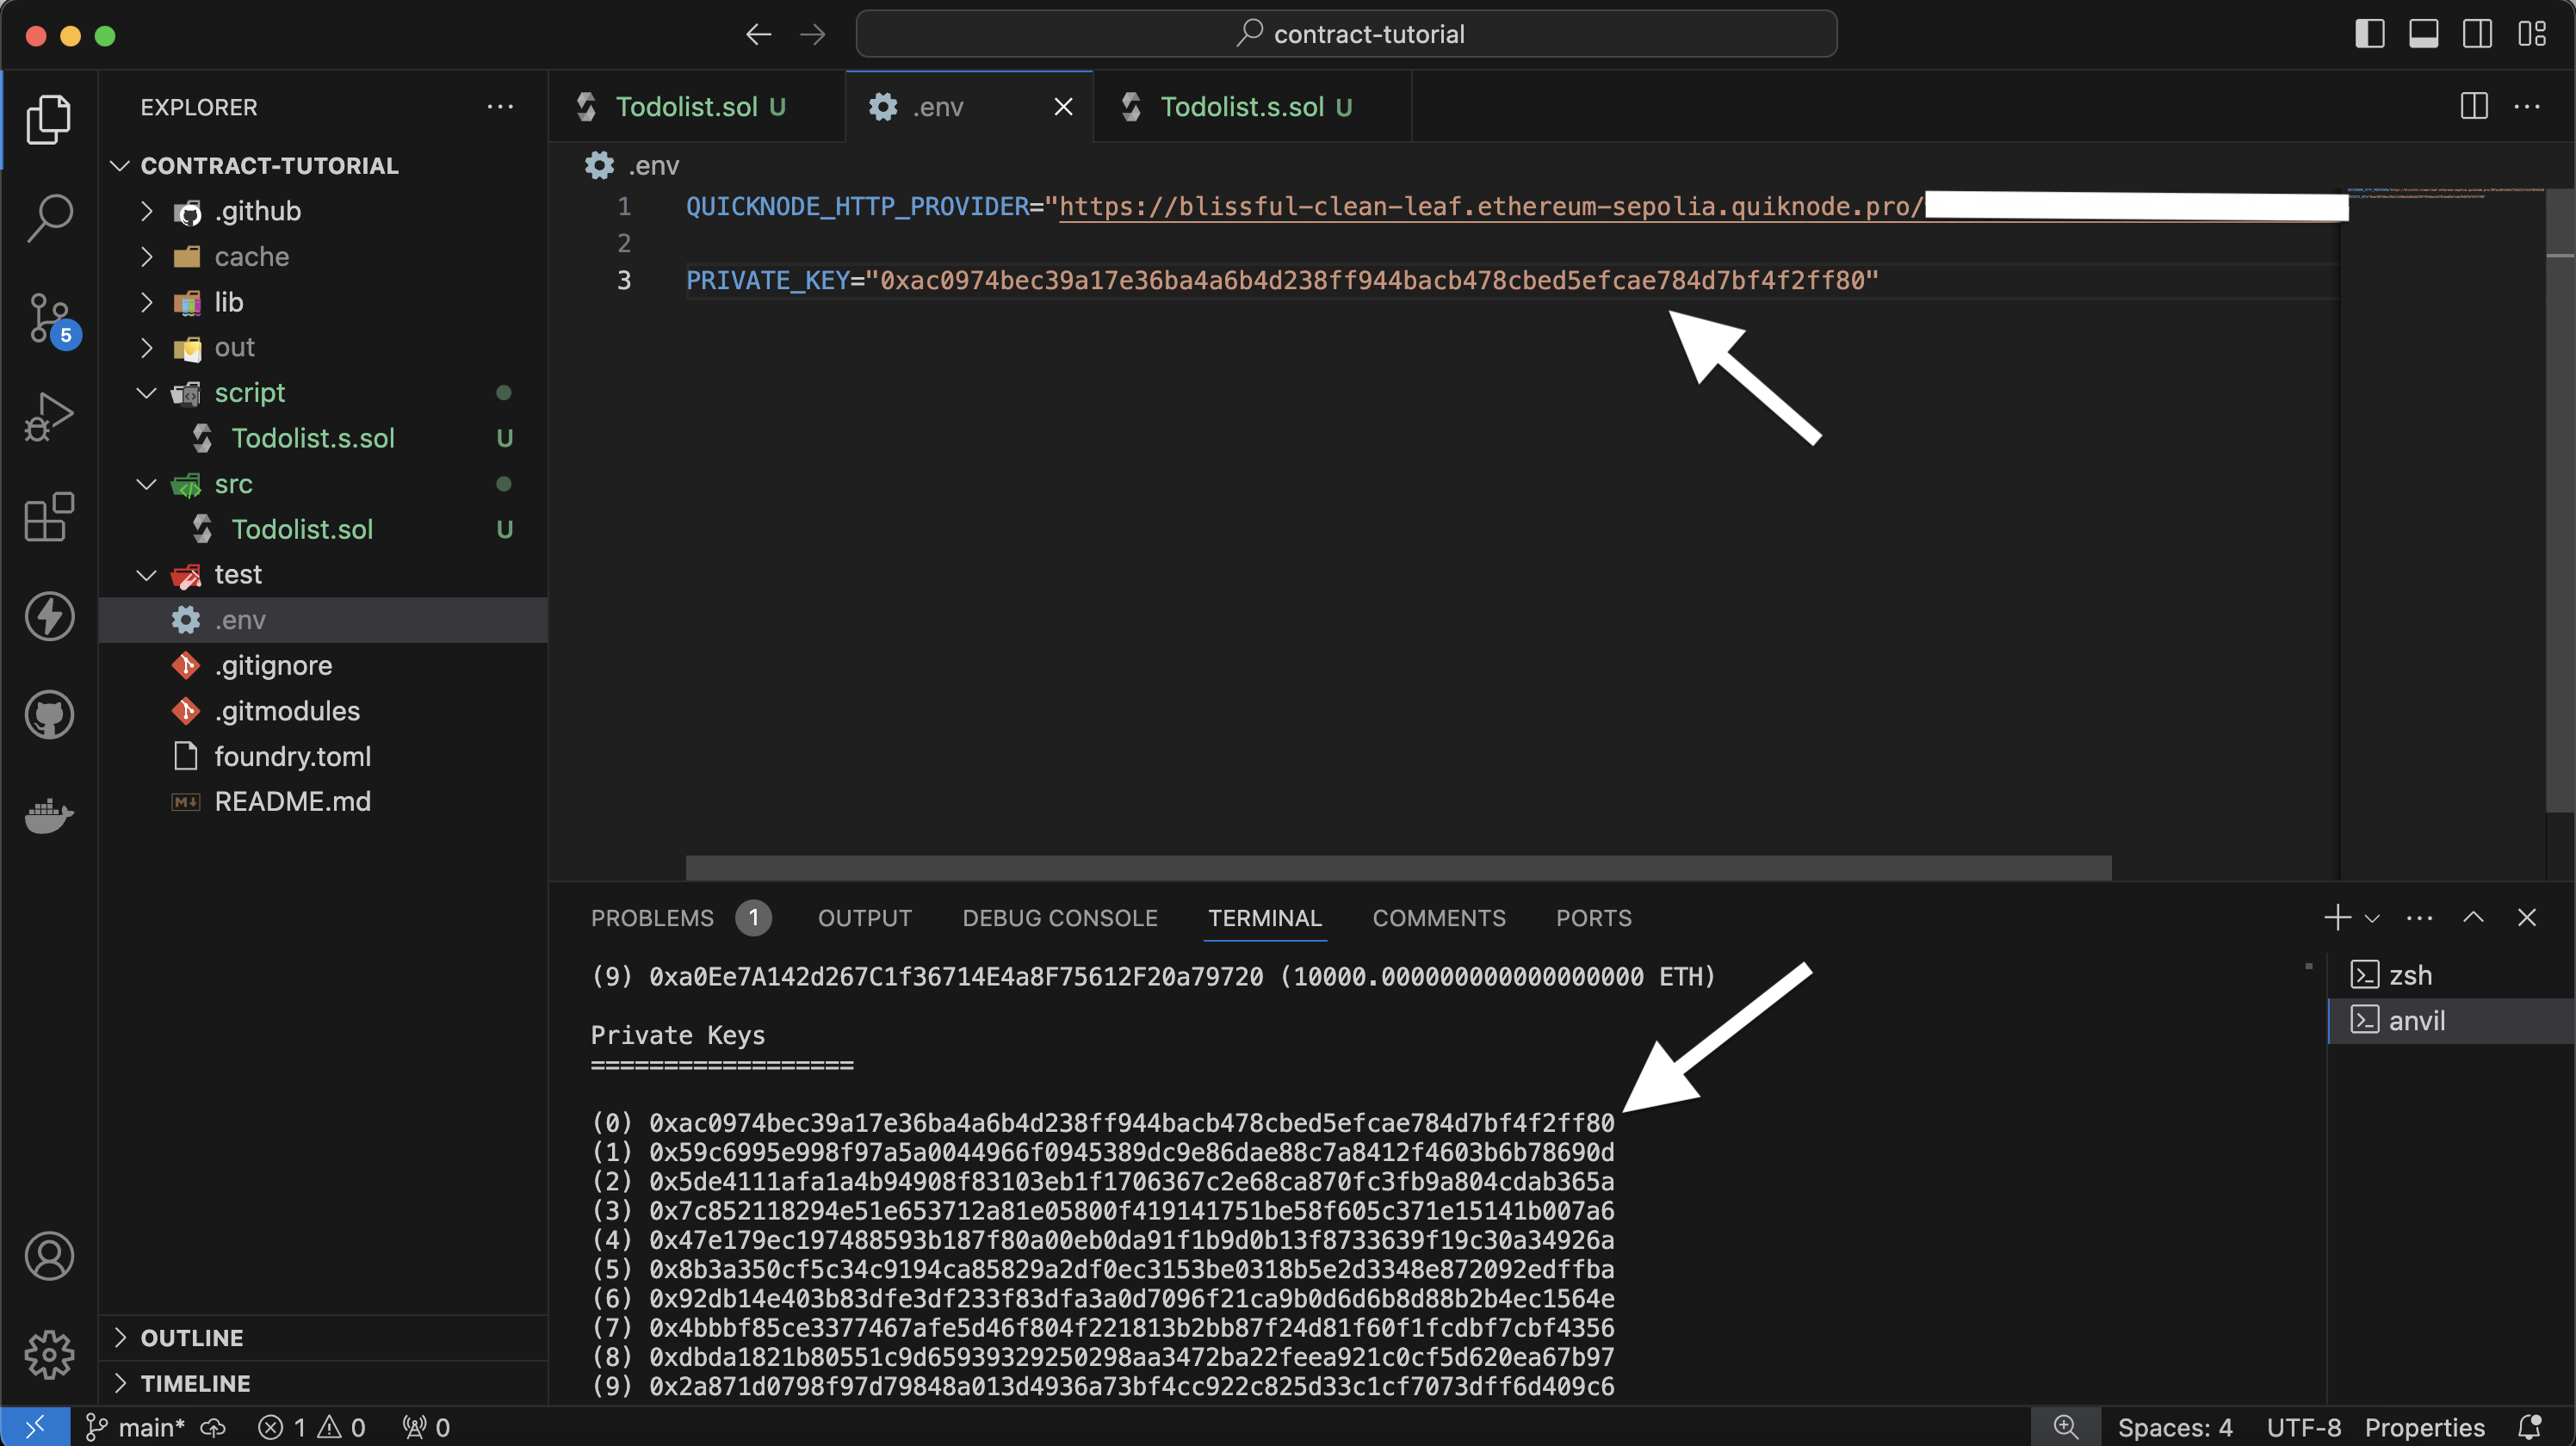This screenshot has height=1446, width=2576.
Task: Open foundry.toml in the explorer
Action: [x=292, y=756]
